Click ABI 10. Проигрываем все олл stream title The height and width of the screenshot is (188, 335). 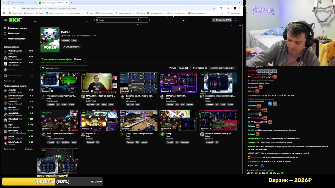61,133
